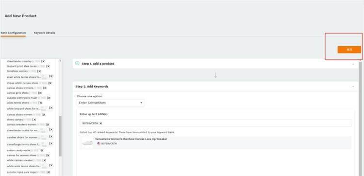Delete the 'cotton candy socks' keyword
364x176 pixels.
pos(42,150)
